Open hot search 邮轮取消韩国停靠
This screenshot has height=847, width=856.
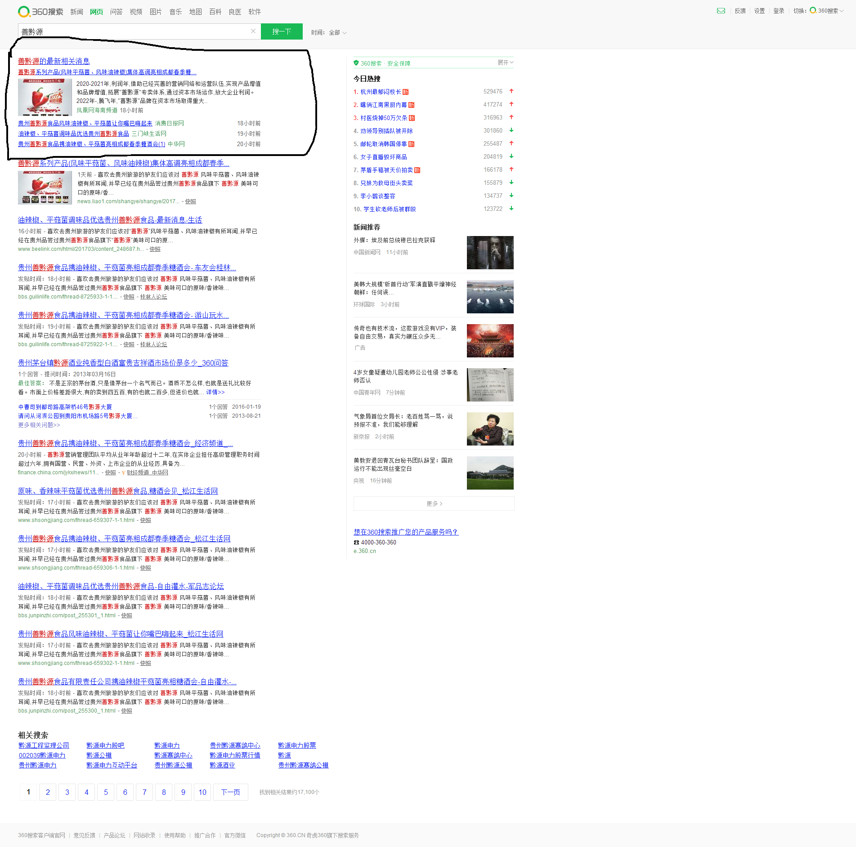coord(384,144)
